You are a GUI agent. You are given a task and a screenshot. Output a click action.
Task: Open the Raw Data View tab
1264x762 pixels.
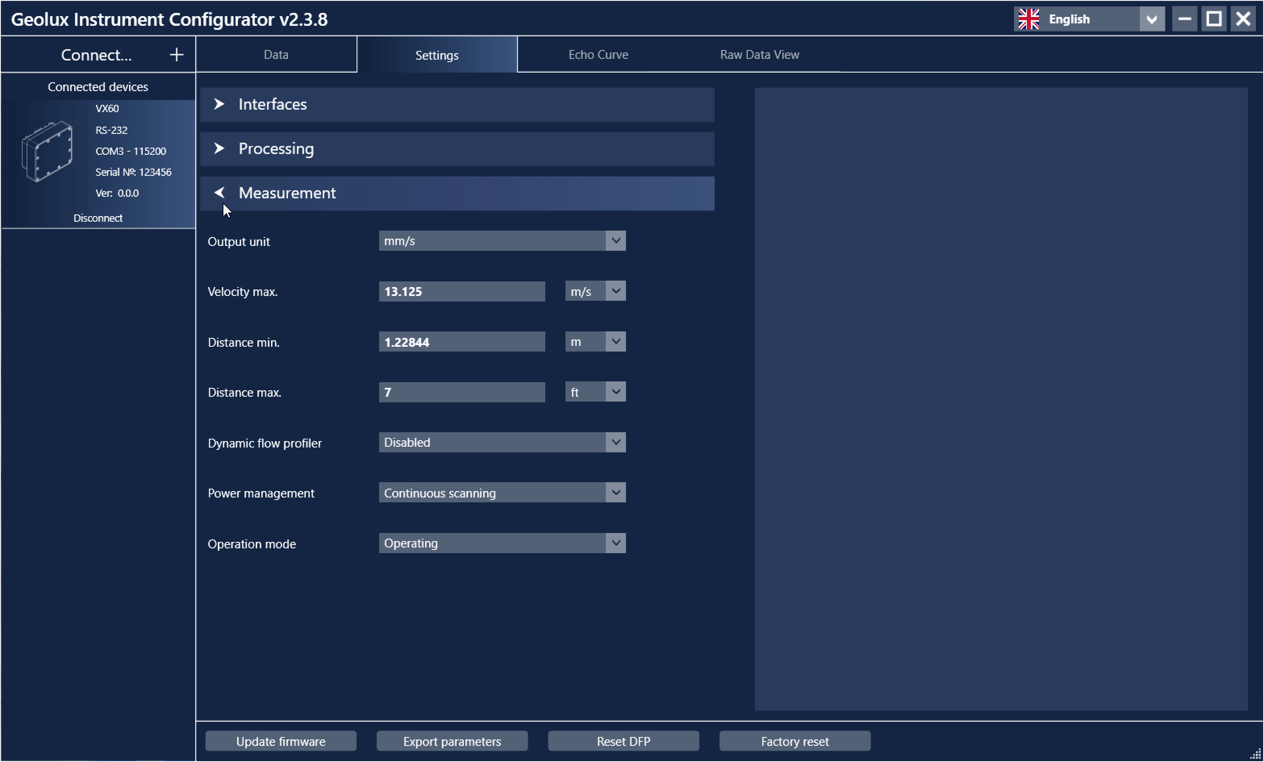(759, 55)
